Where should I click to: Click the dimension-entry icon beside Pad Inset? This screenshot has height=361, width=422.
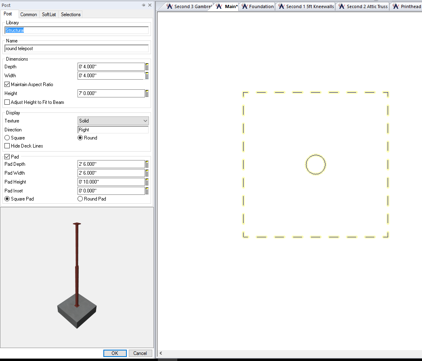click(x=147, y=191)
